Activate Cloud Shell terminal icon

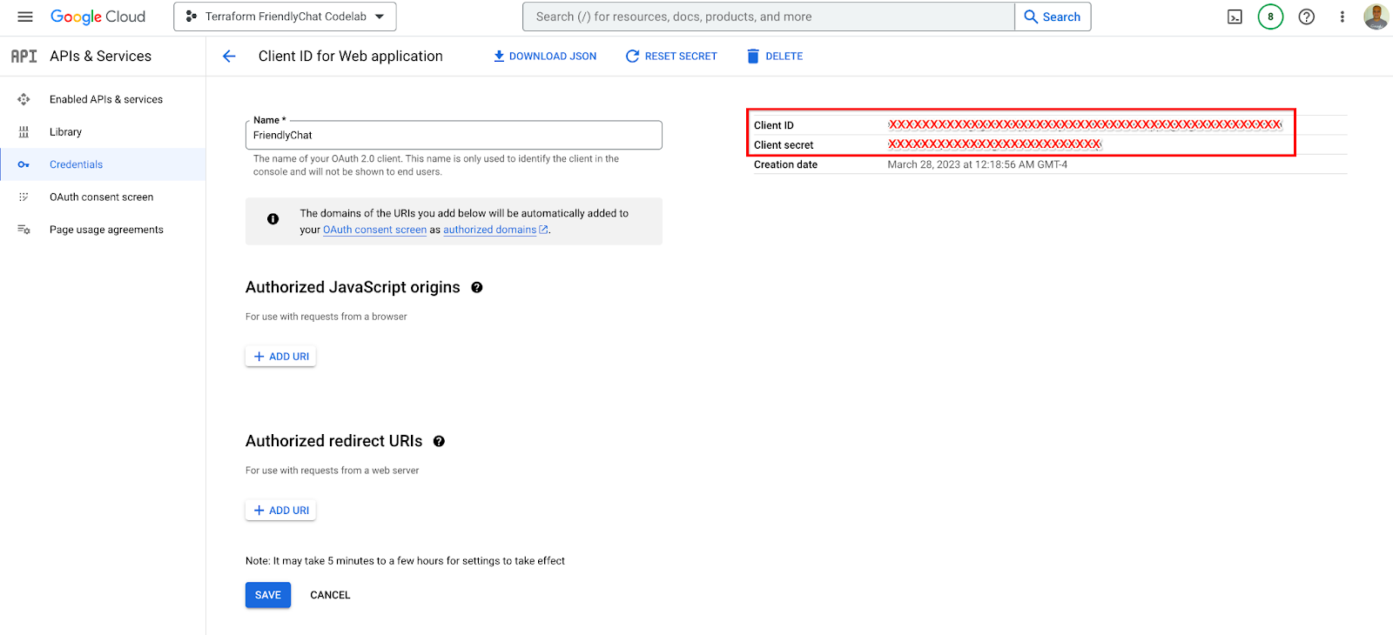pyautogui.click(x=1235, y=17)
